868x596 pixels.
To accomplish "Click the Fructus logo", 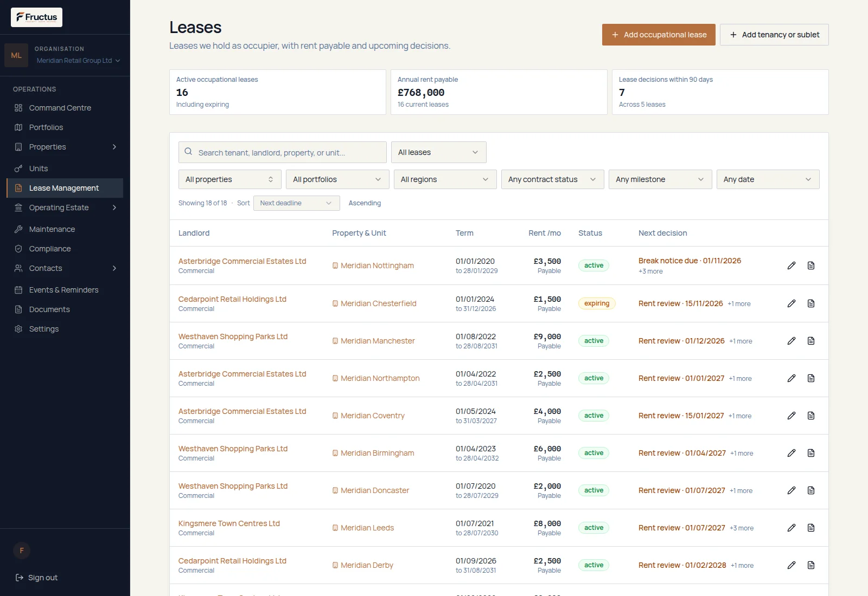I will tap(36, 17).
